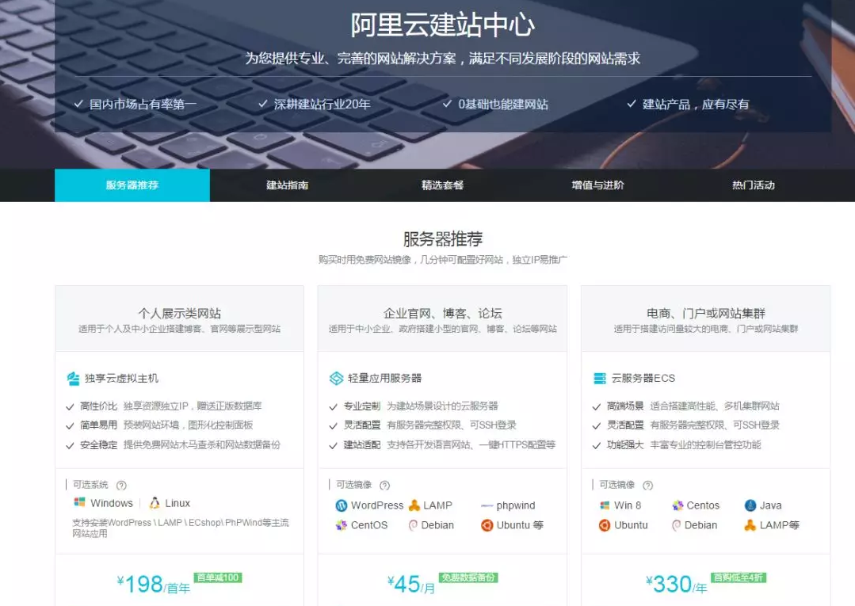This screenshot has width=855, height=606.
Task: Select the Linux penguin icon
Action: coord(155,503)
